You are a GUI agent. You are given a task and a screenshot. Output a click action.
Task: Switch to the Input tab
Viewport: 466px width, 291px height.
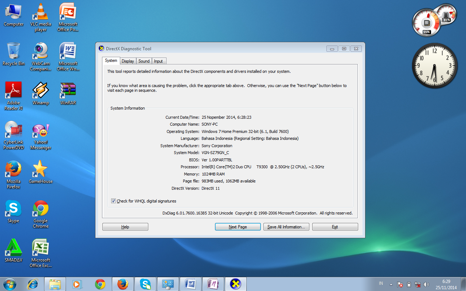point(158,61)
